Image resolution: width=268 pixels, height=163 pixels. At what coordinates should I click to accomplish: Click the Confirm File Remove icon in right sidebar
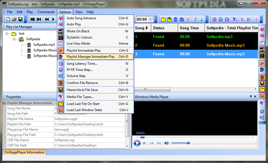click(x=262, y=77)
